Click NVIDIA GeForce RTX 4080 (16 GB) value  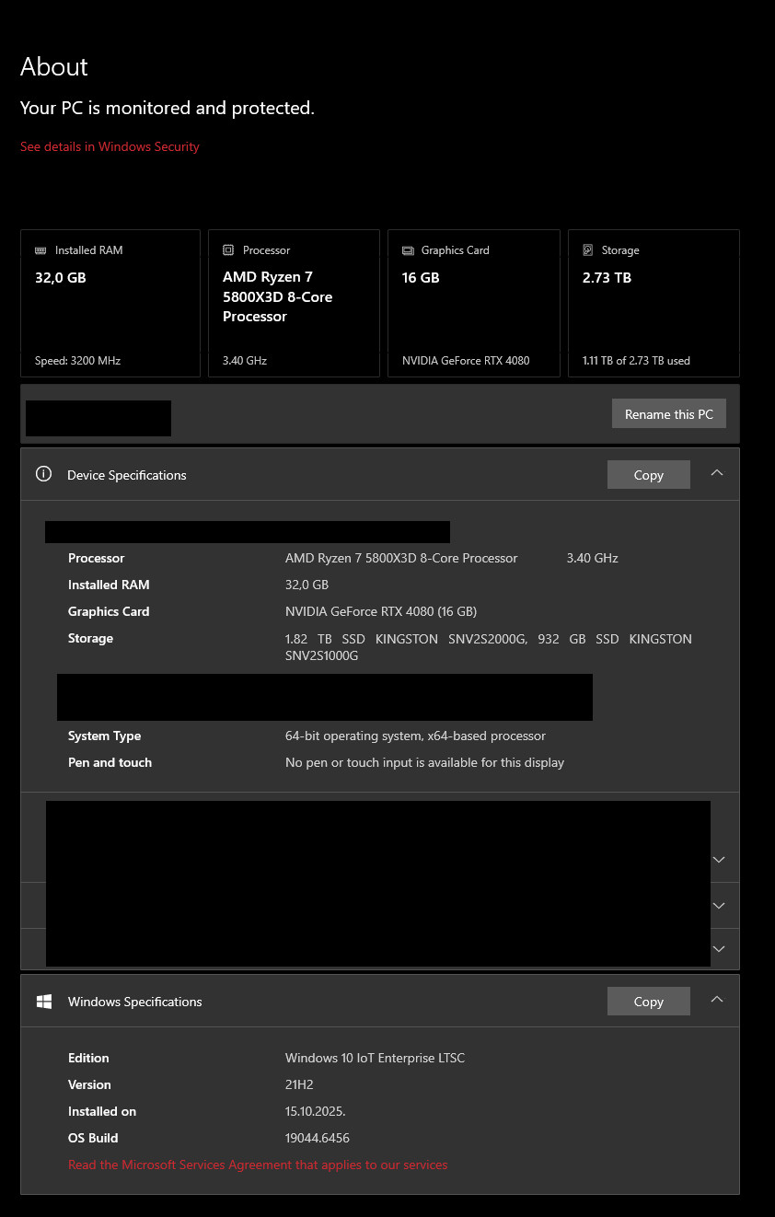[381, 611]
